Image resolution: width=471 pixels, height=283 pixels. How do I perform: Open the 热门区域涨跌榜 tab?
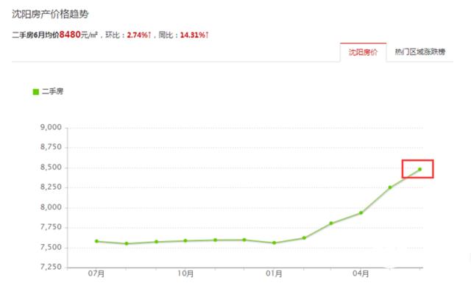tap(419, 52)
